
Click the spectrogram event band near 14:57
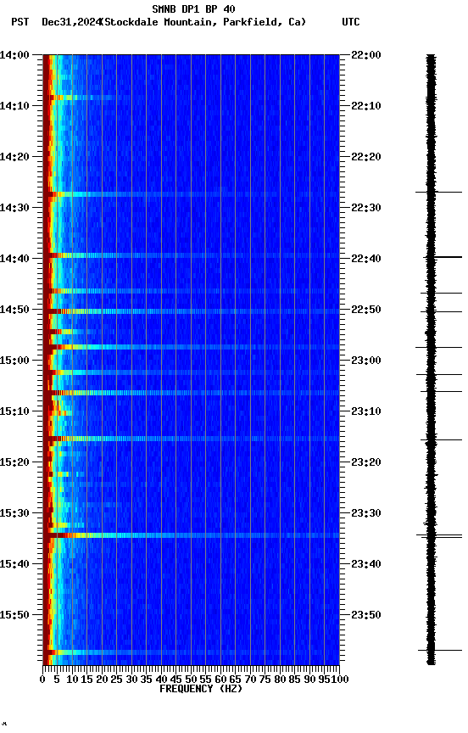point(191,347)
